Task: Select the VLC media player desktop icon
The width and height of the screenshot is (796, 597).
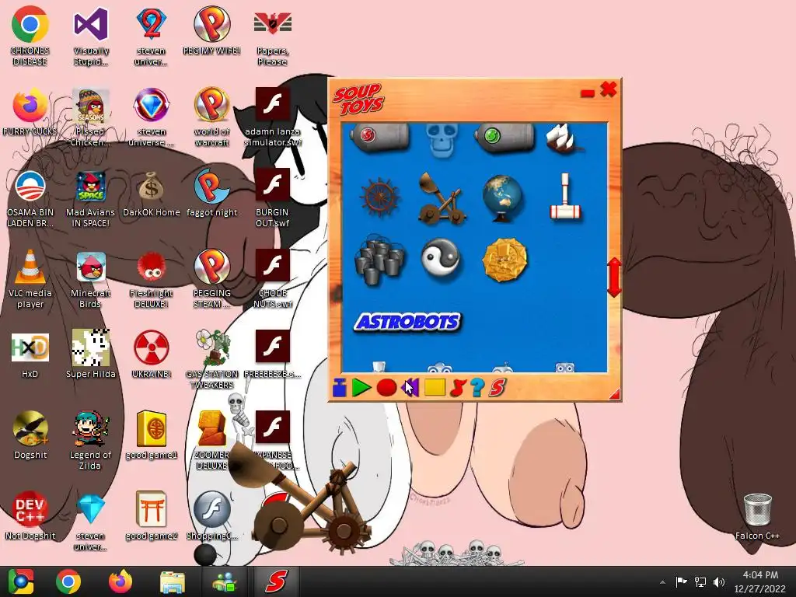Action: pos(30,278)
